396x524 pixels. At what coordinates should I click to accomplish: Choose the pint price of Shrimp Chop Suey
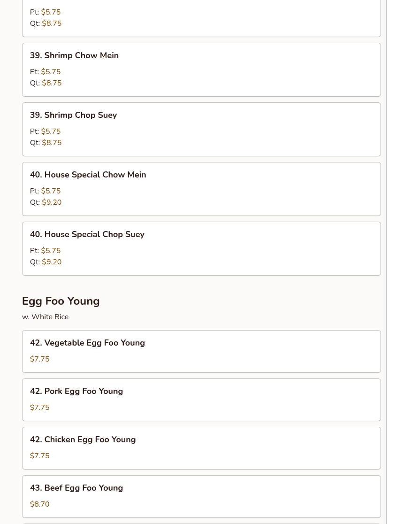coord(51,131)
